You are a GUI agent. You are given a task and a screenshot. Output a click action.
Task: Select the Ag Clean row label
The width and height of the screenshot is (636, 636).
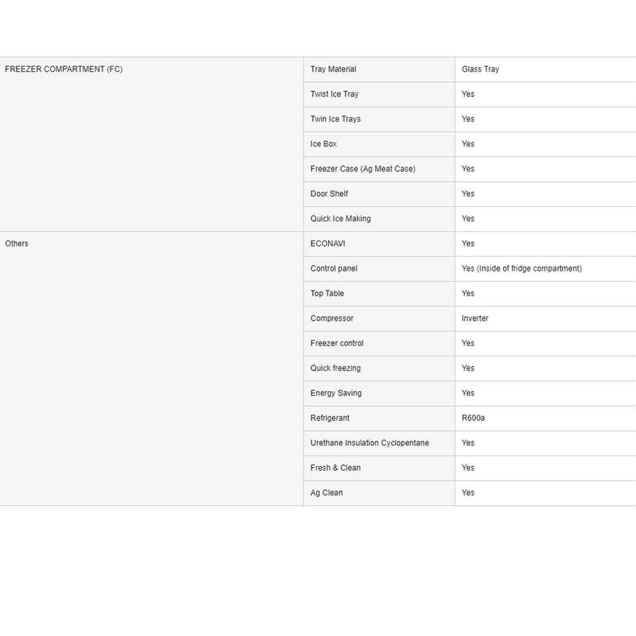click(x=327, y=493)
